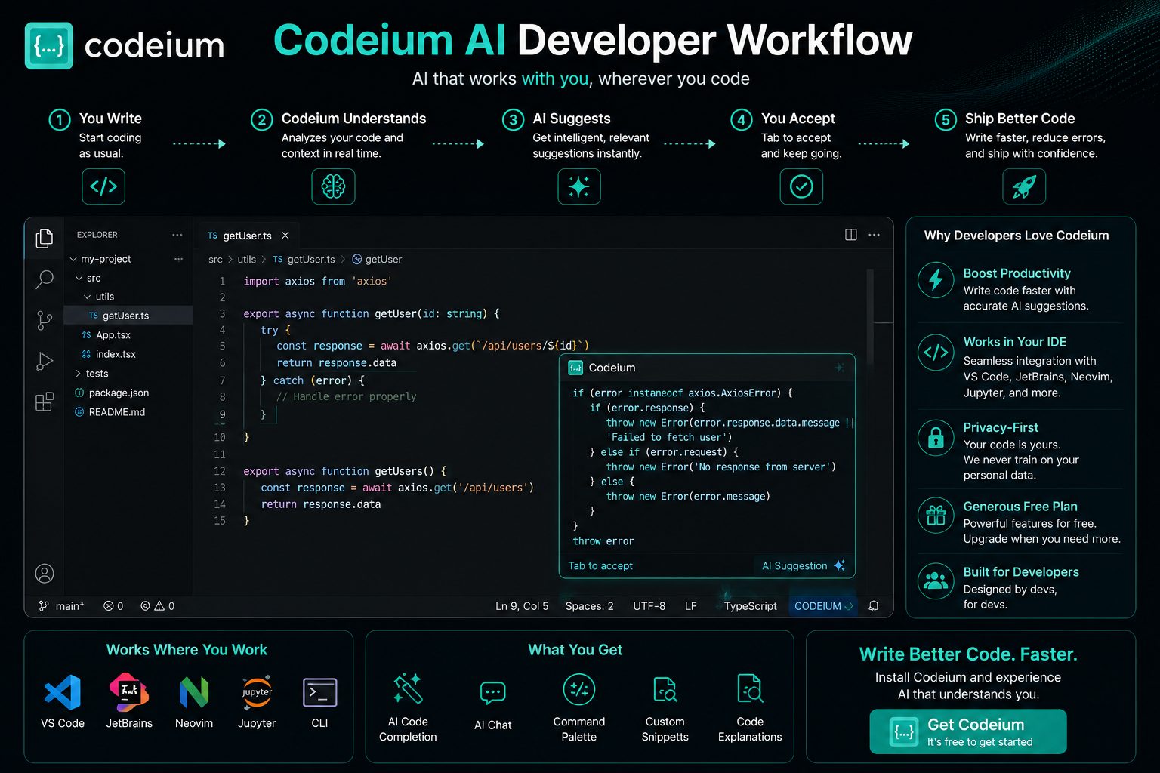Open the TypeScript language mode selector
This screenshot has height=773, width=1160.
(750, 606)
